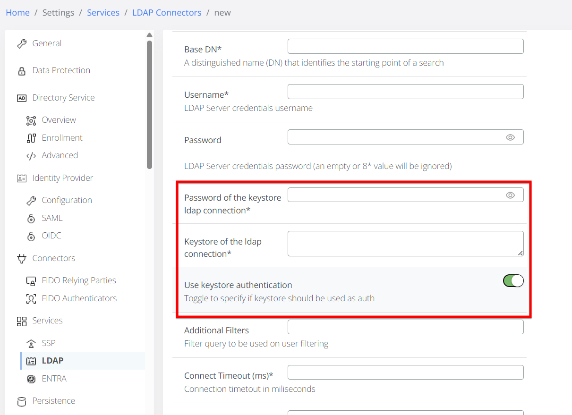
Task: Click the Directory Service AD icon
Action: pos(22,98)
